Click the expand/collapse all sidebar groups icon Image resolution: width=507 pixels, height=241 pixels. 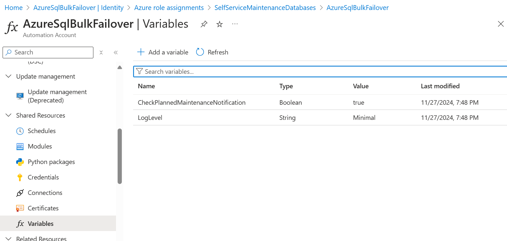(x=101, y=53)
